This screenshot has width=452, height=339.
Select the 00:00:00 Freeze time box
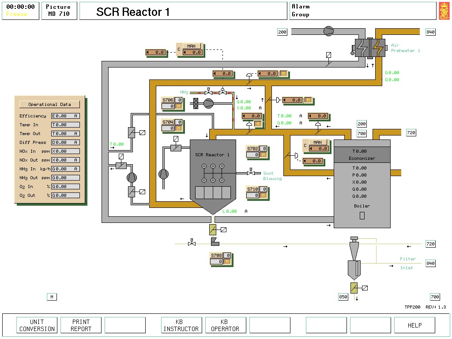(20, 11)
